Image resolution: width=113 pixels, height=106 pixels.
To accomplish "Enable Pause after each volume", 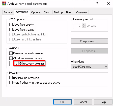I will [x=11, y=53].
